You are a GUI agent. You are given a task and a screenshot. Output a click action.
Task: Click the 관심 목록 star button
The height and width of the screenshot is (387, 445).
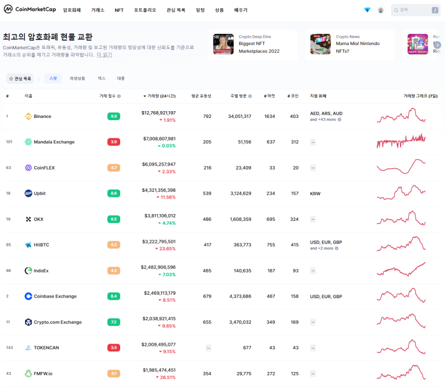[x=20, y=78]
